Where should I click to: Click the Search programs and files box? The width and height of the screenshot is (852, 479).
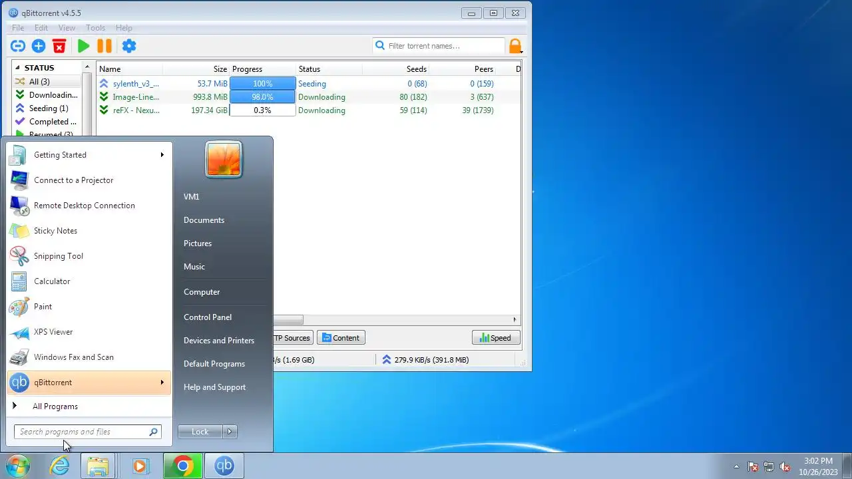point(88,432)
